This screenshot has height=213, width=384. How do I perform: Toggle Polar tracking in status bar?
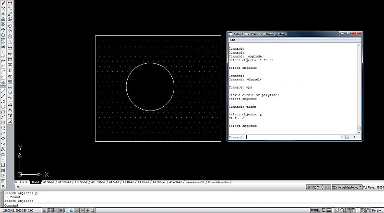pyautogui.click(x=60, y=210)
